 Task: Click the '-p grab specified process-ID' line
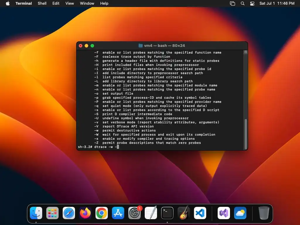point(153,98)
